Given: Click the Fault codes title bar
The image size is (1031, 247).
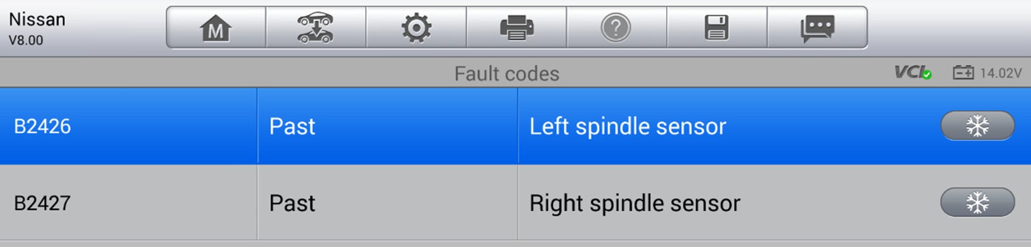Looking at the screenshot, I should tap(507, 73).
